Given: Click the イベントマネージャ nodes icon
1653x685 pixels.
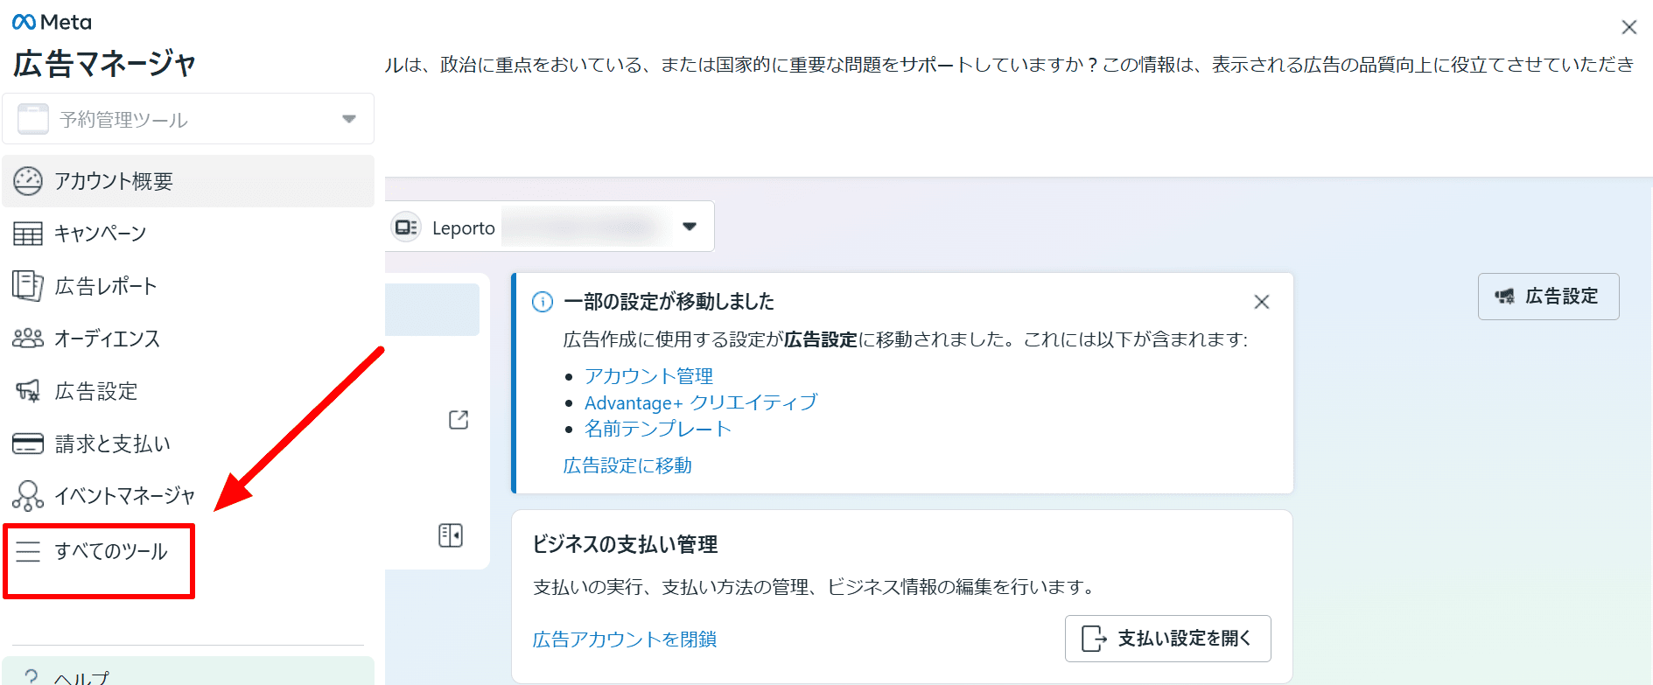Looking at the screenshot, I should click(x=28, y=496).
